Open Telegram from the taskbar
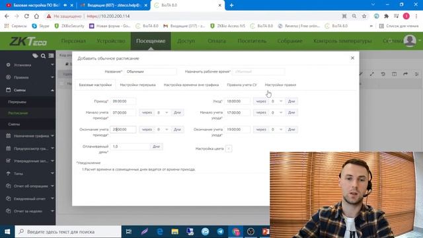 click(x=220, y=231)
